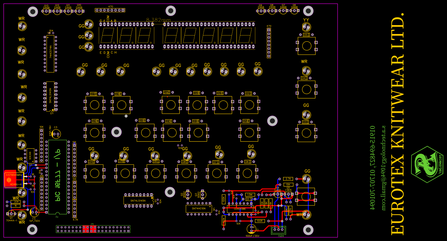Viewport: 447px width, 241px height.
Task: Click the Q1 7044A-1 component
Action: tap(11, 213)
